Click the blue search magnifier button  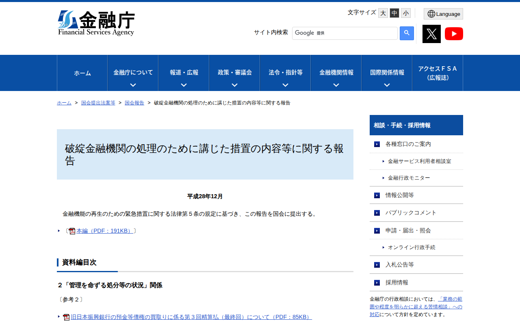pos(407,33)
